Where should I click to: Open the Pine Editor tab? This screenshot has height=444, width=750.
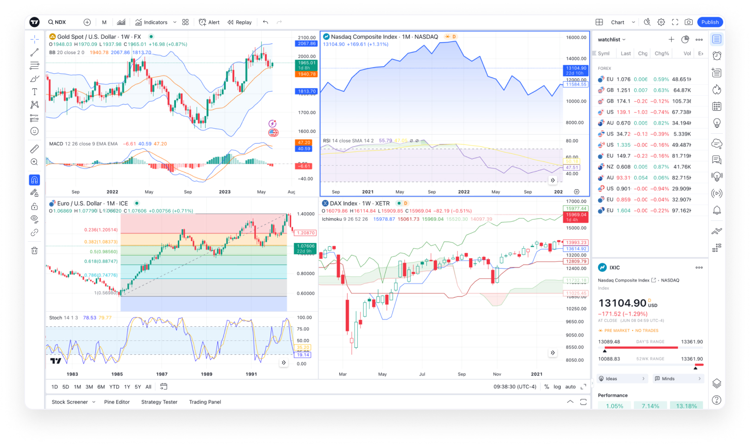[x=117, y=402]
